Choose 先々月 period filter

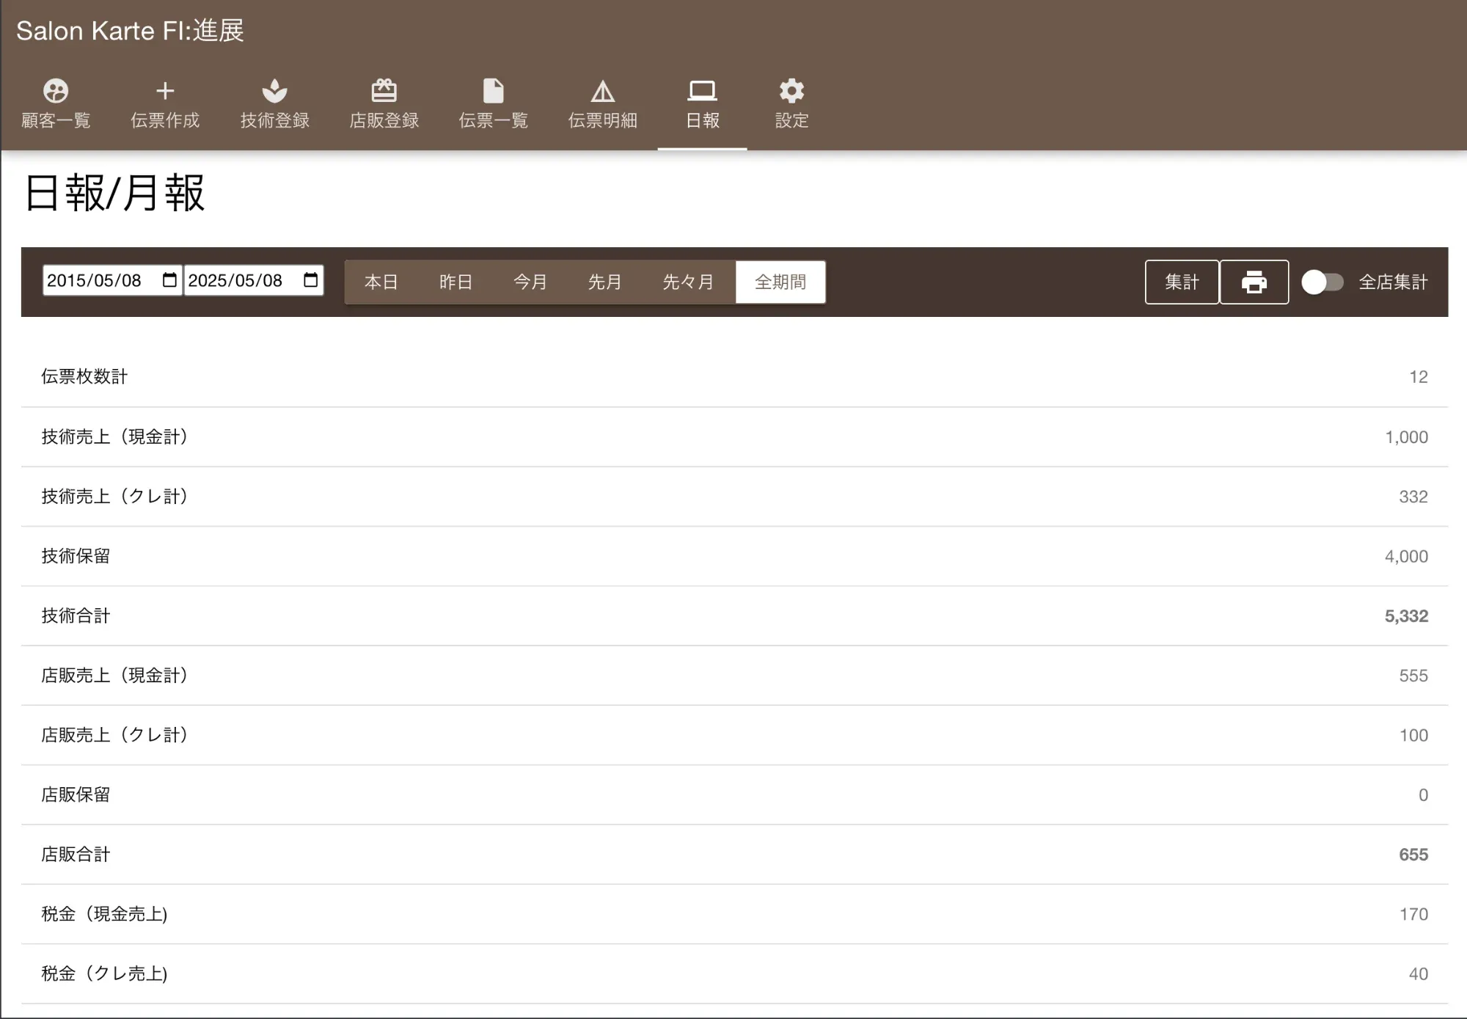coord(688,282)
